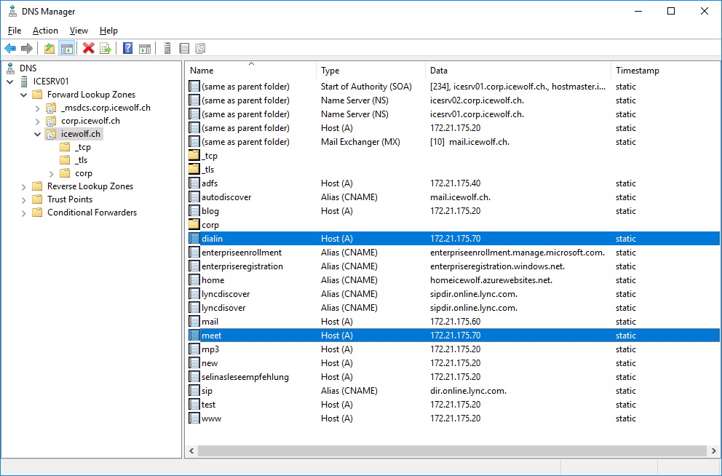Click the record icon next to blog

pos(194,211)
